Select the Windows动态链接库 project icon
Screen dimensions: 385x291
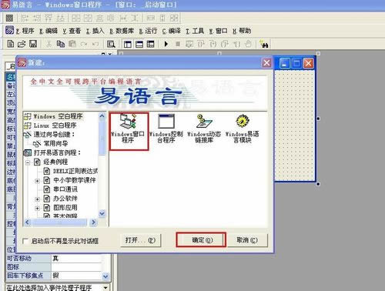tap(204, 129)
